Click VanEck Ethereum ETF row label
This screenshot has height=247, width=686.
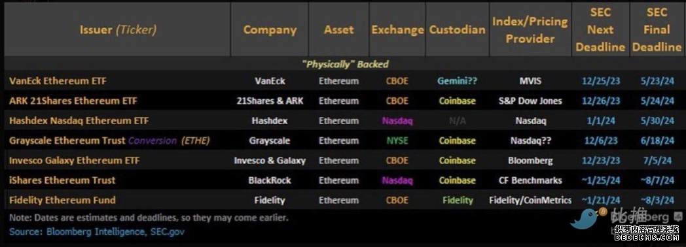pos(58,81)
